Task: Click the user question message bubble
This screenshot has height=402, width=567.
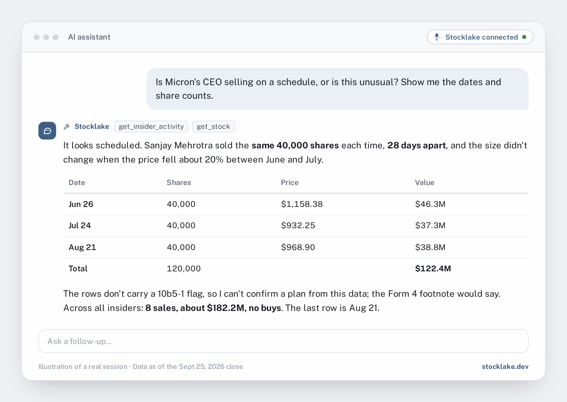Action: click(x=337, y=89)
